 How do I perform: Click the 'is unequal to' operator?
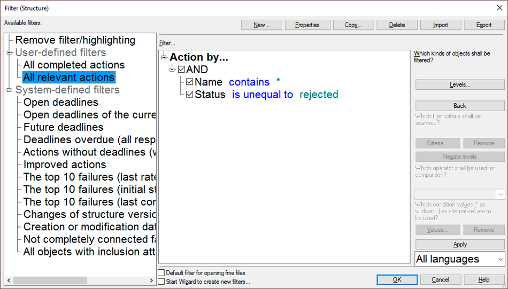pos(263,95)
